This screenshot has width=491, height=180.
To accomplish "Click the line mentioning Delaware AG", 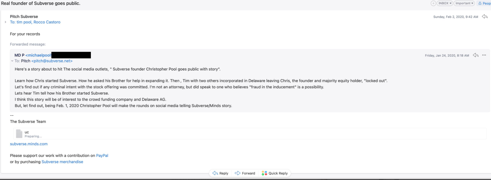I will [90, 100].
